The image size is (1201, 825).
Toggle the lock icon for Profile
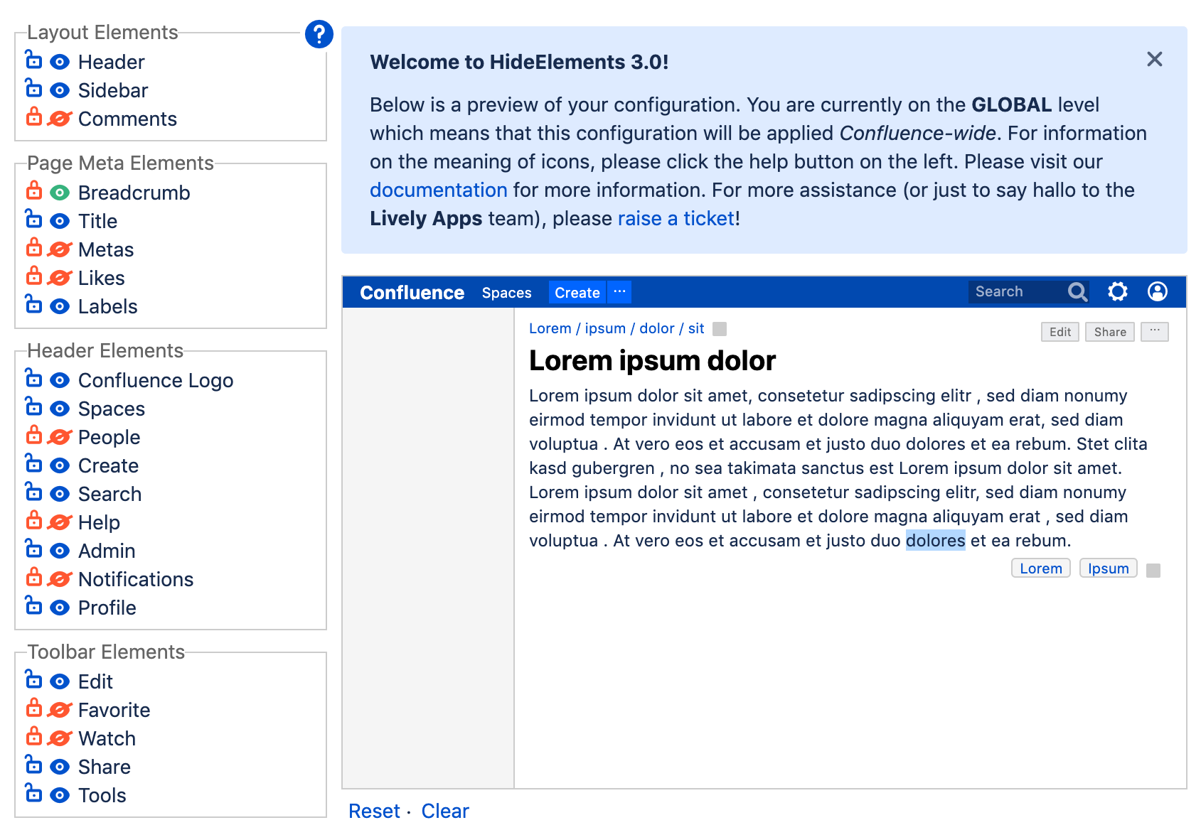tap(33, 605)
